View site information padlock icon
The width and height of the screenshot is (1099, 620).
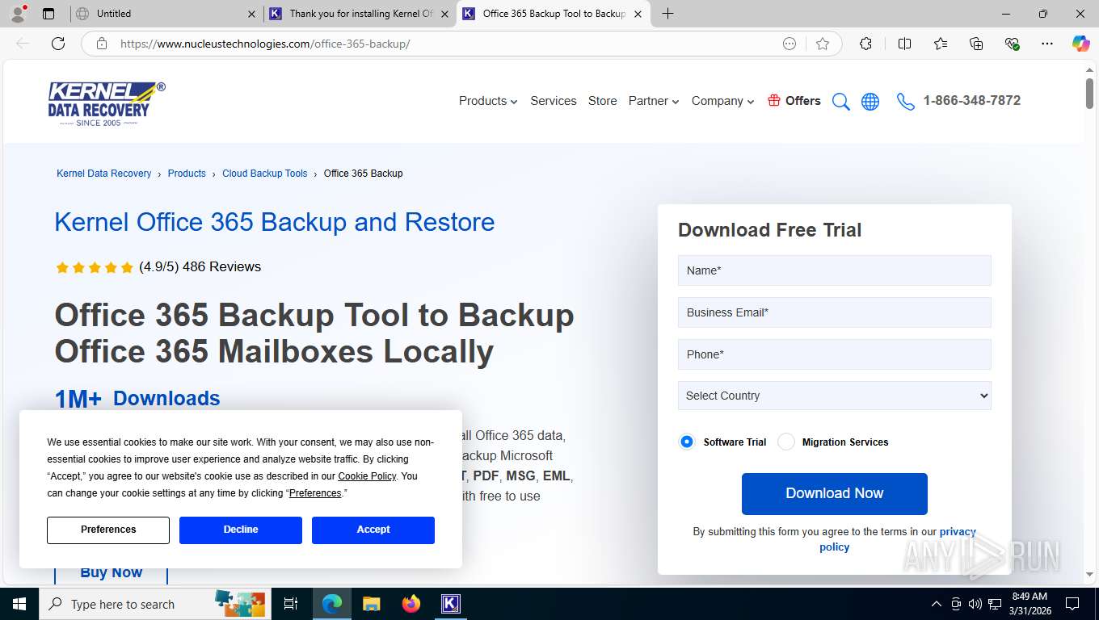[102, 44]
